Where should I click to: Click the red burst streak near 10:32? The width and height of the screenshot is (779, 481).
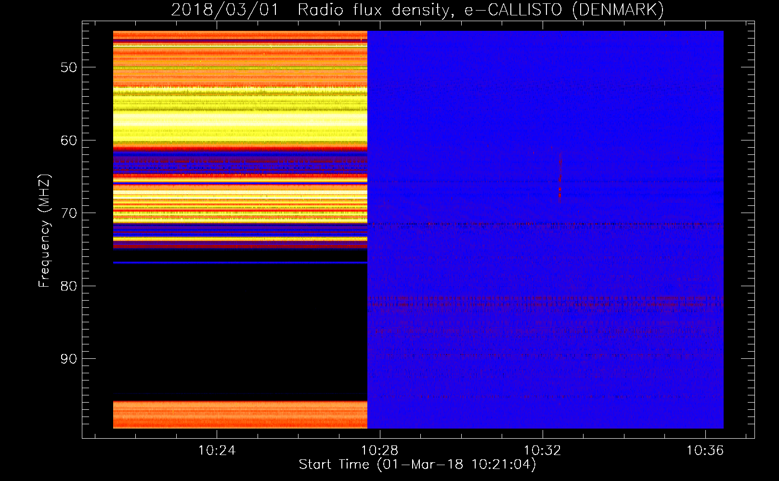pos(560,176)
